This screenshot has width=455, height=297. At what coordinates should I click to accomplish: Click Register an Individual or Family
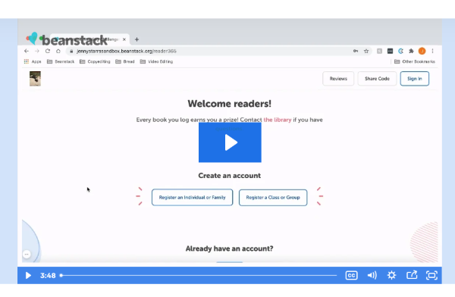point(192,198)
